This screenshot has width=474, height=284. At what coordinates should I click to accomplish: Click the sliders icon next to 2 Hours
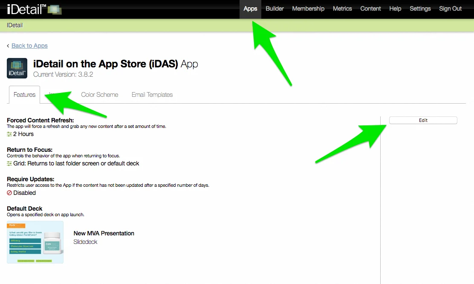pyautogui.click(x=9, y=134)
